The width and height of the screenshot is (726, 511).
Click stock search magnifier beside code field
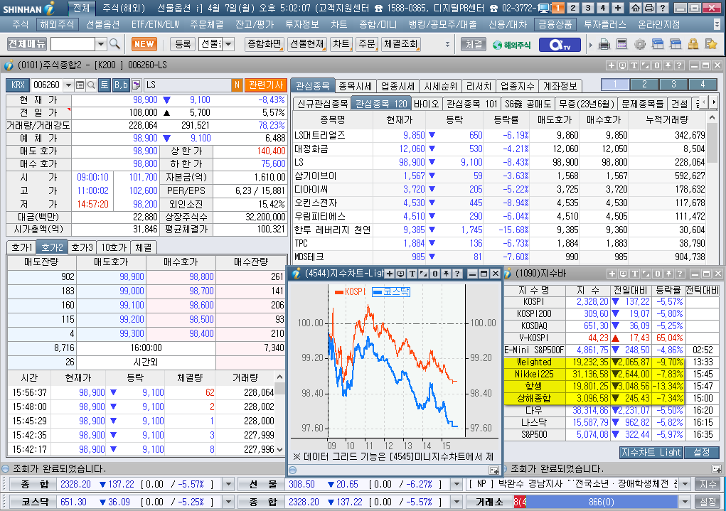tap(91, 85)
